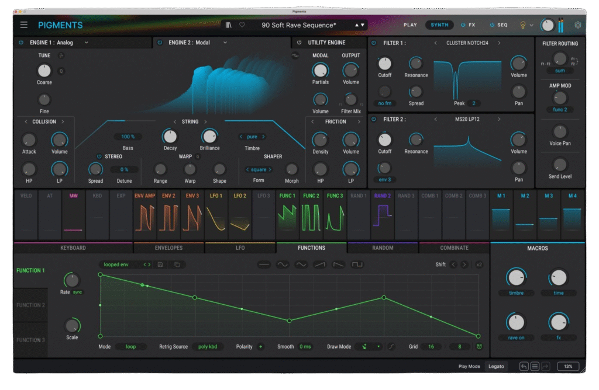Image resolution: width=599 pixels, height=390 pixels.
Task: Click the Legato play mode button
Action: coord(496,367)
